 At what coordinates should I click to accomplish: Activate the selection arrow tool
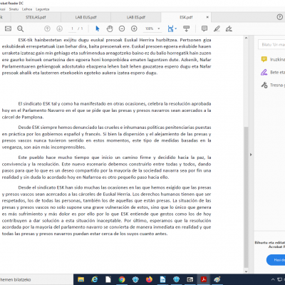[x=98, y=28]
